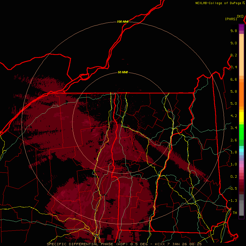This screenshot has width=246, height=246.
Task: Pick the cyan segment of the color bar
Action: pyautogui.click(x=241, y=150)
